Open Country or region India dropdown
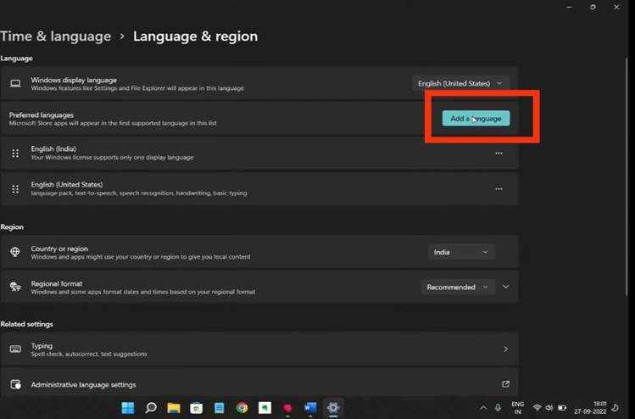635x419 pixels. point(461,252)
